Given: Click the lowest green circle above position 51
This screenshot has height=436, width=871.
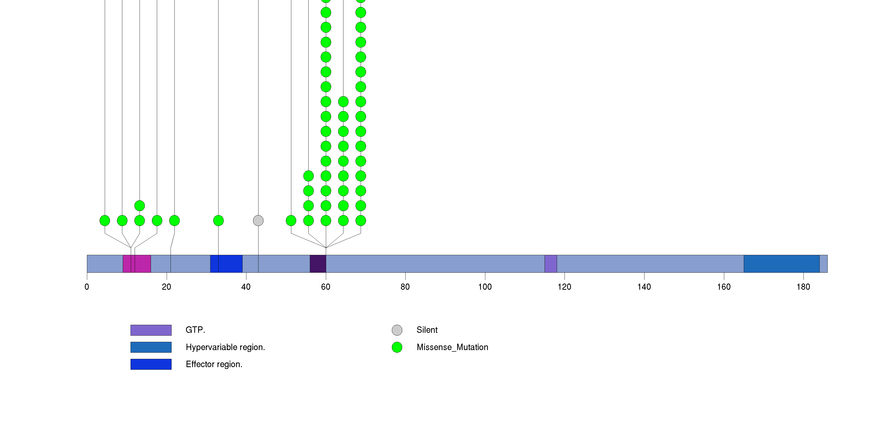Looking at the screenshot, I should 291,221.
